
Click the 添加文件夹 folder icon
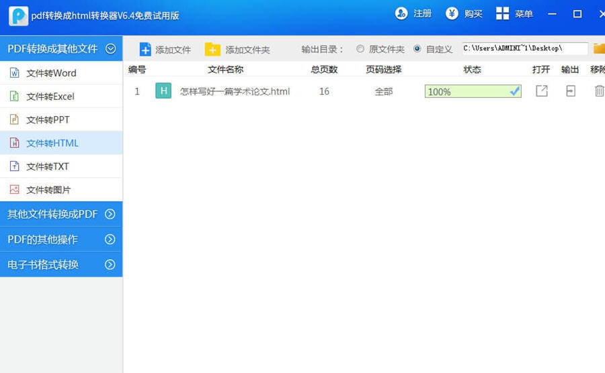pyautogui.click(x=212, y=49)
